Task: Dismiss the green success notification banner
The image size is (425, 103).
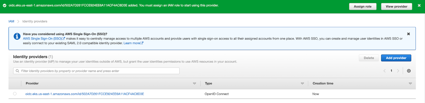Action: pos(419,5)
